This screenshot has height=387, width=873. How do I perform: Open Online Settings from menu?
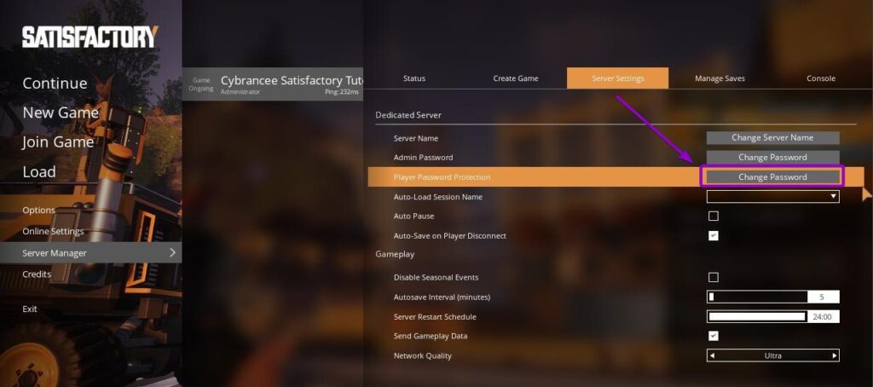(53, 232)
